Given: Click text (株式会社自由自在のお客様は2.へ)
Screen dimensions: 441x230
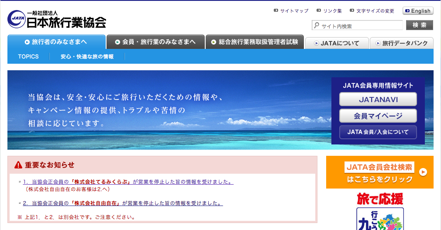Looking at the screenshot, I should [68, 189].
